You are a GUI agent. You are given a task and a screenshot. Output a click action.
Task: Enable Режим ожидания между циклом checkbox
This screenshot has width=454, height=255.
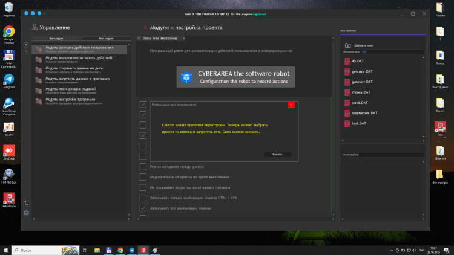(143, 167)
